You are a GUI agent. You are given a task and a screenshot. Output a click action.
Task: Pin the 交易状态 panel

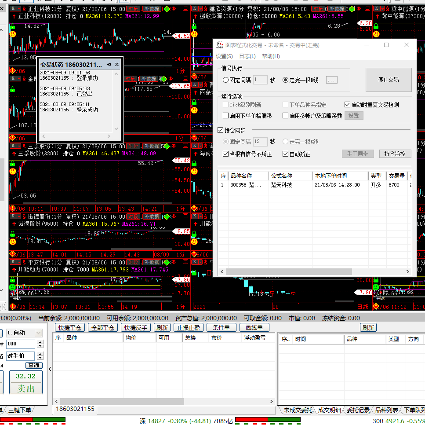[x=109, y=65]
